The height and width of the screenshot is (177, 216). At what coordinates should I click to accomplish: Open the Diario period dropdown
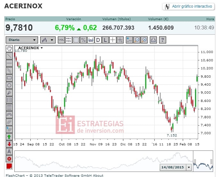pyautogui.click(x=22, y=40)
